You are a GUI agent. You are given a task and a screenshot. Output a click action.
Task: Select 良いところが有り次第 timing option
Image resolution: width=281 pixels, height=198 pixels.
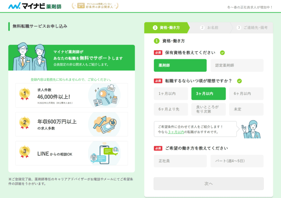click(x=208, y=109)
